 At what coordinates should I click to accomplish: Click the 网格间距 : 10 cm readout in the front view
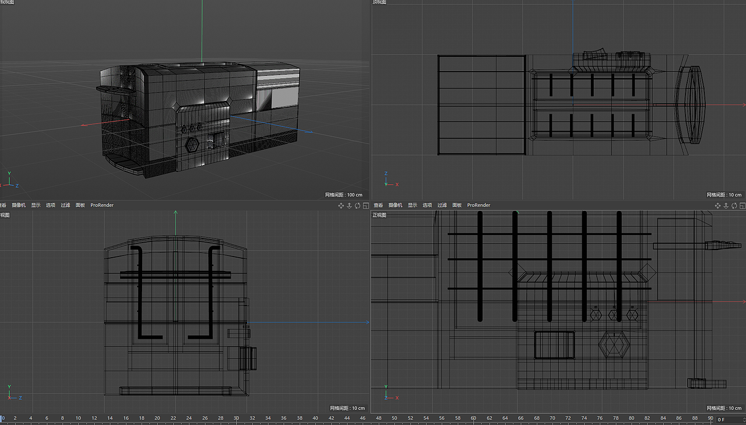pos(724,408)
